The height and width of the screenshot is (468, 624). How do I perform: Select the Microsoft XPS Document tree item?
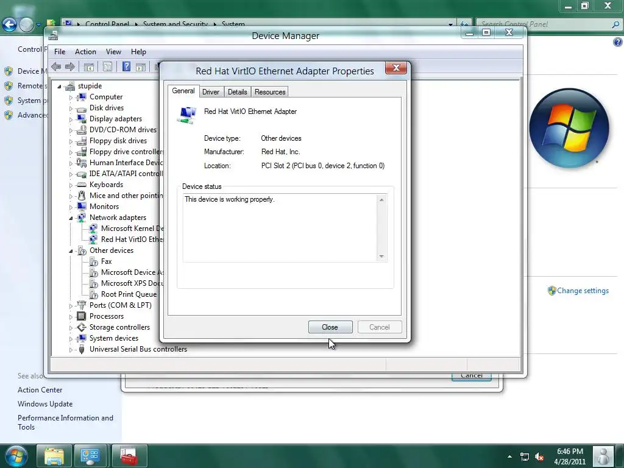click(x=132, y=283)
